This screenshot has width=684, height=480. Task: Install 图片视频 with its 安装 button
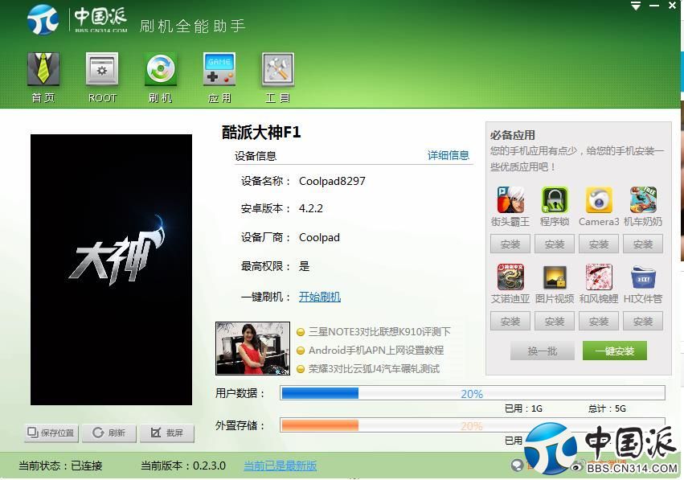click(x=555, y=321)
